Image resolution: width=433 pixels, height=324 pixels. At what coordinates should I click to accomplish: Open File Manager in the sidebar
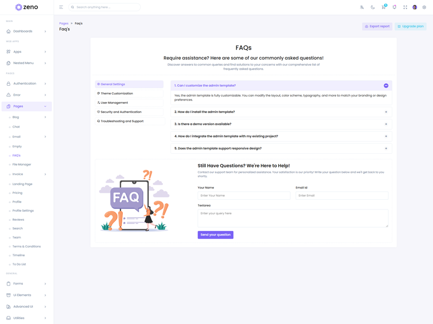(22, 164)
